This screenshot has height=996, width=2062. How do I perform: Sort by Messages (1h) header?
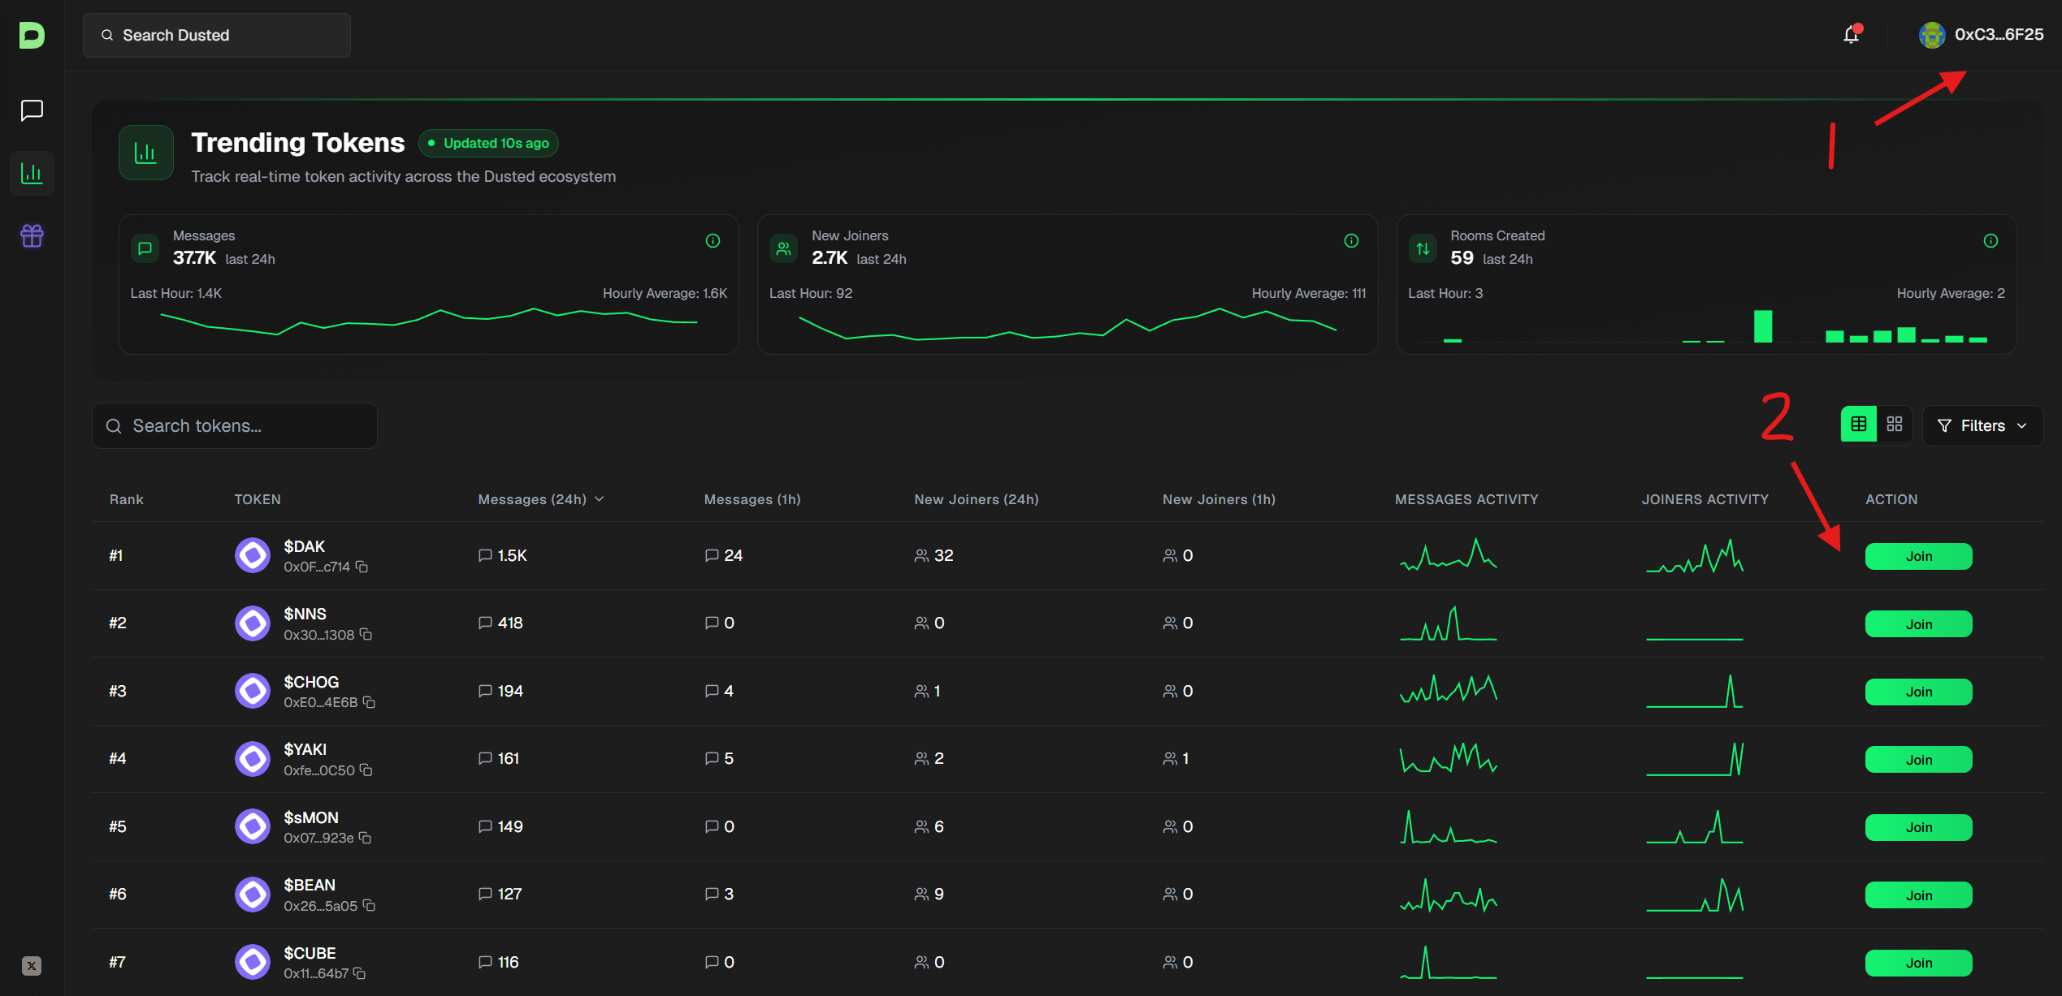tap(752, 499)
